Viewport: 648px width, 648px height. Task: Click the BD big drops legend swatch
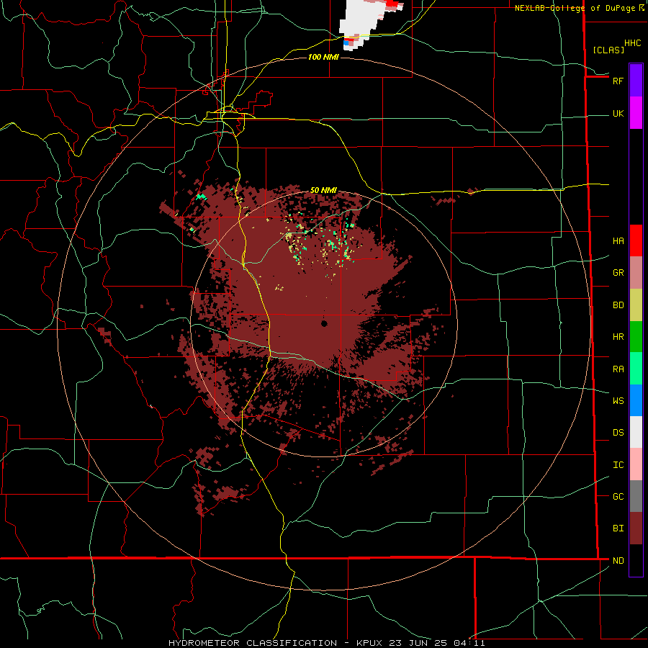(x=636, y=305)
